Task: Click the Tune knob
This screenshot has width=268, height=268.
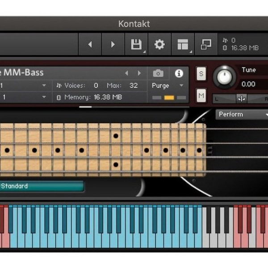Action: (225, 77)
